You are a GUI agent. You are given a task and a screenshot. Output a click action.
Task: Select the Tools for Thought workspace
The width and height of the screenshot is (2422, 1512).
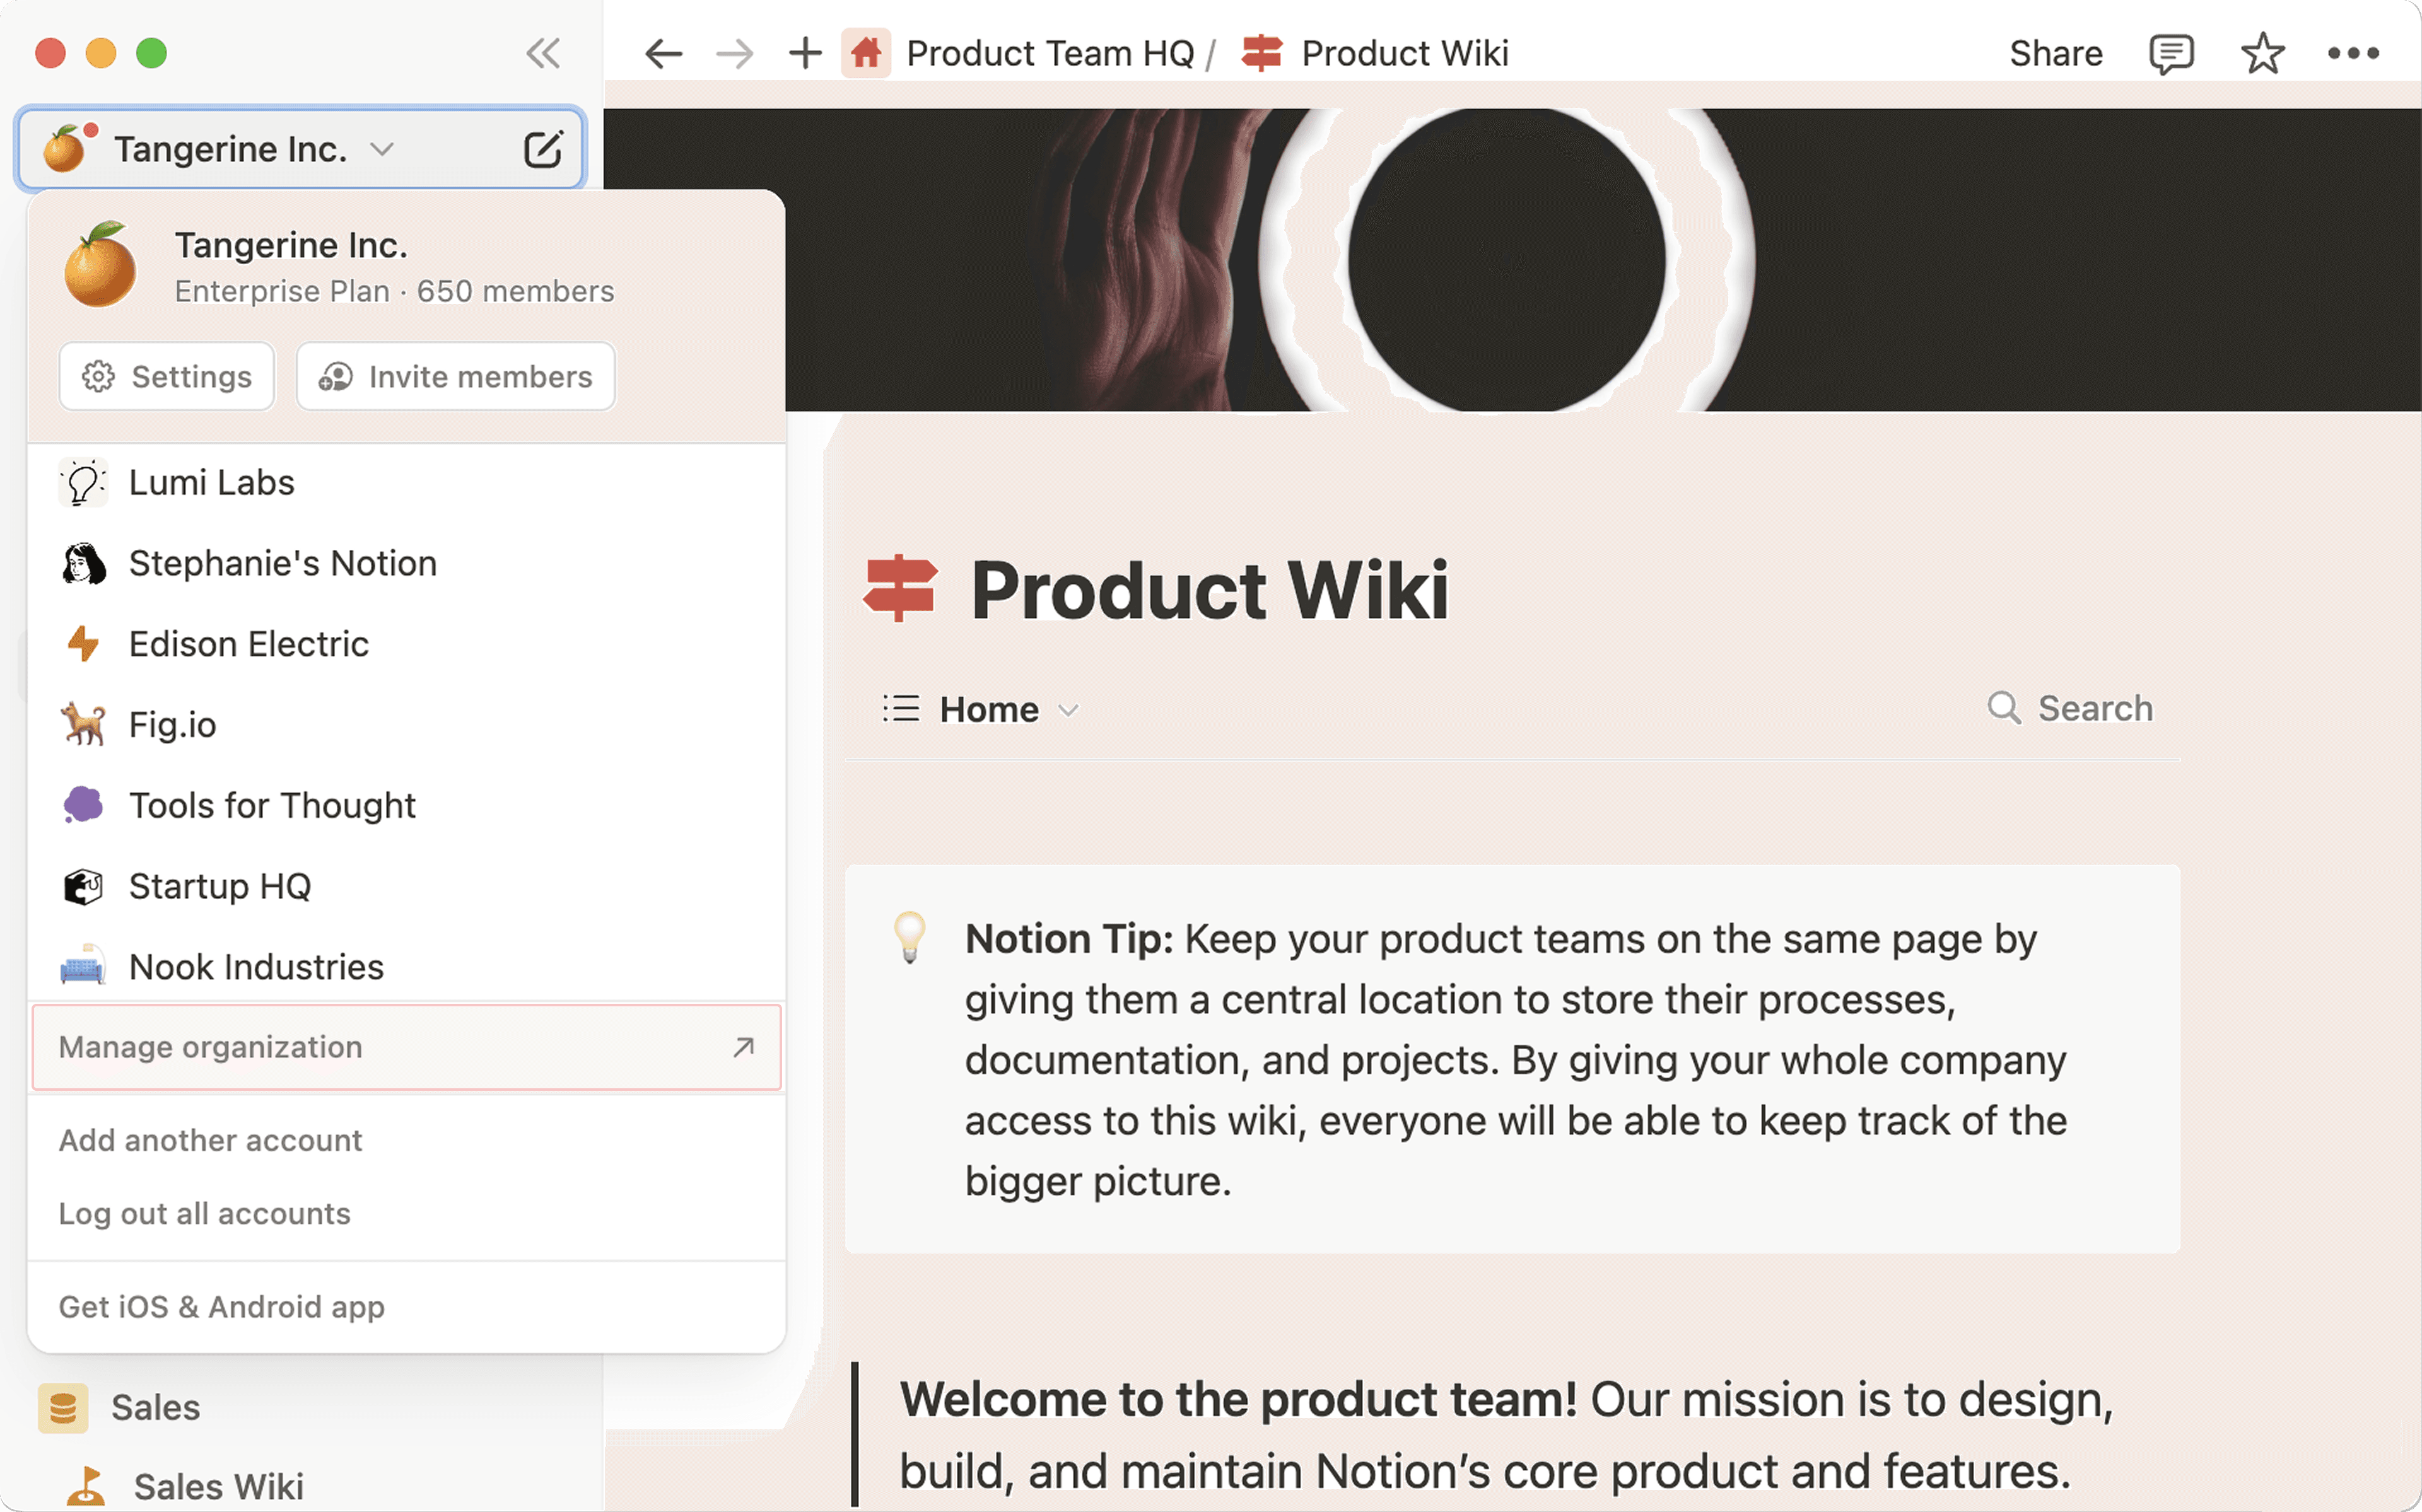coord(272,805)
